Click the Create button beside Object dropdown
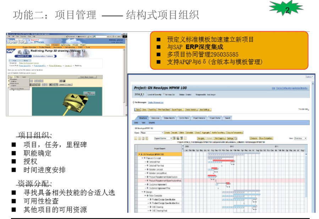 coord(167,133)
